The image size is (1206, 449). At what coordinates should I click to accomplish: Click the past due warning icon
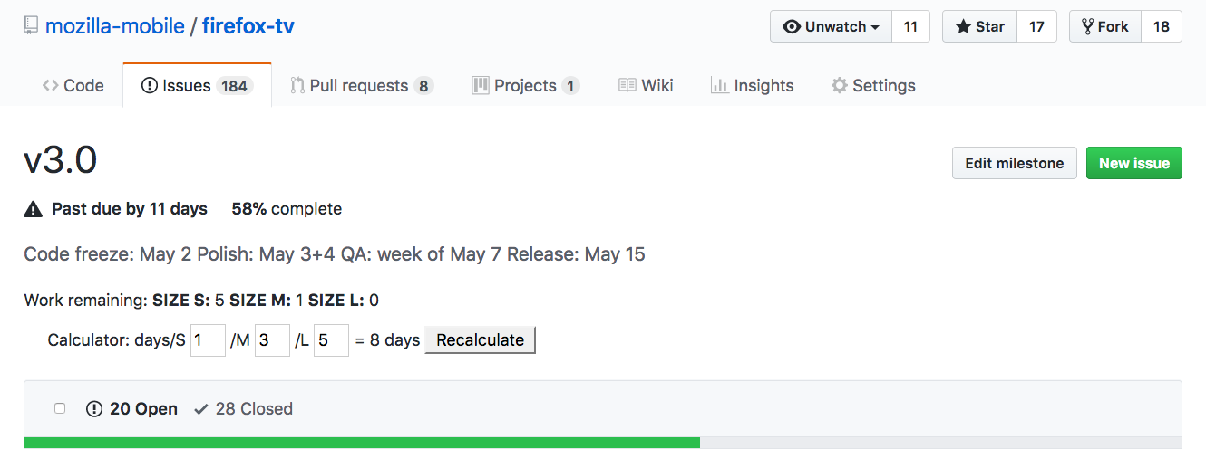click(x=34, y=209)
